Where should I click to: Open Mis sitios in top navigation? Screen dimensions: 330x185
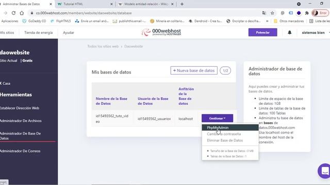click(x=7, y=32)
